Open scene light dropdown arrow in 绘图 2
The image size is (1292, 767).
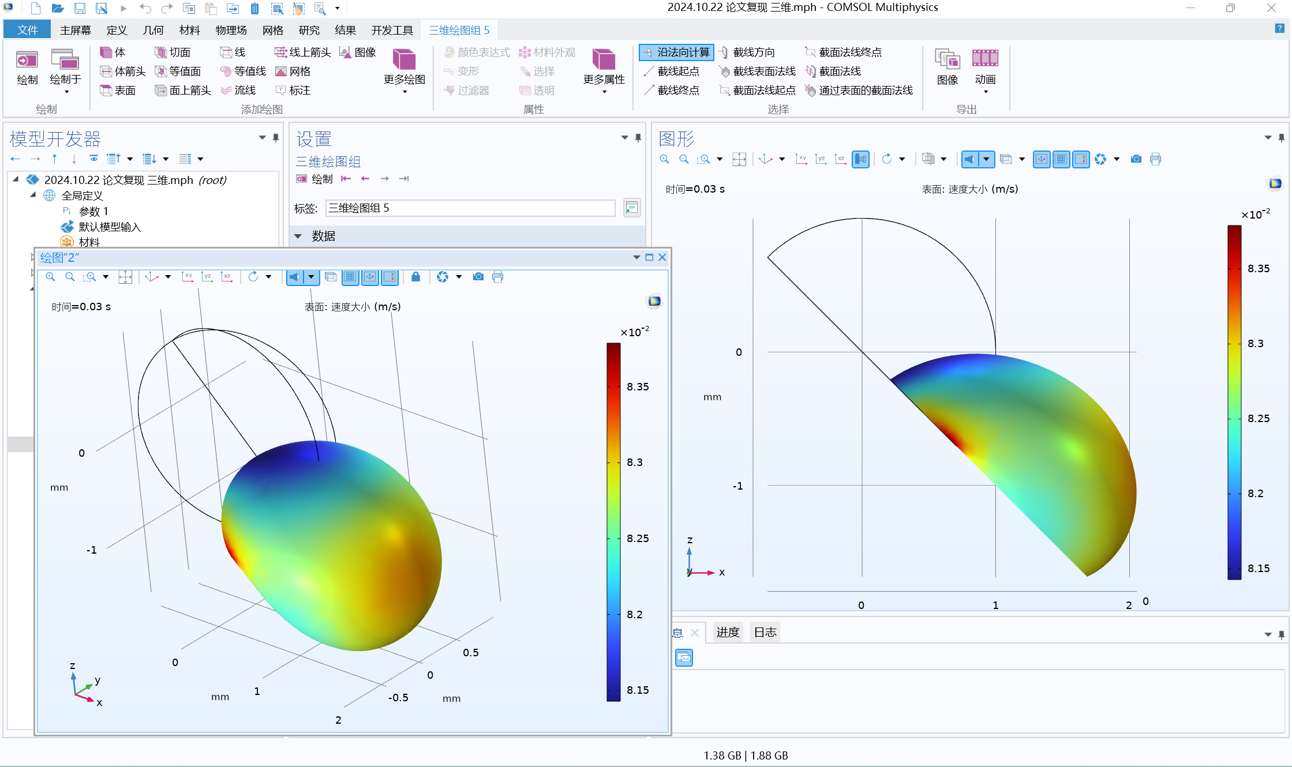(x=311, y=277)
